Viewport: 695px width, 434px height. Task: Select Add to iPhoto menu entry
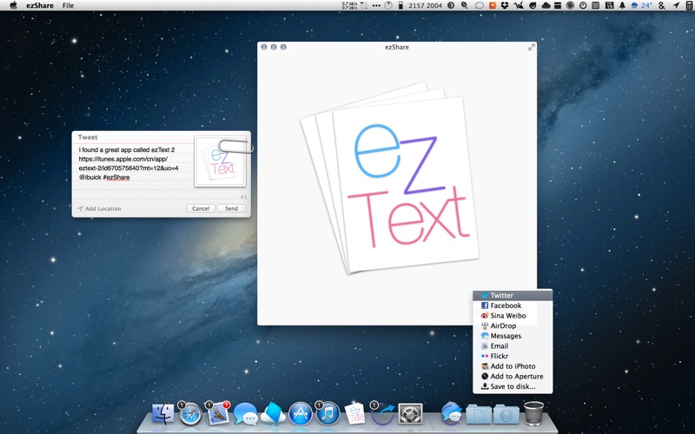[x=513, y=366]
